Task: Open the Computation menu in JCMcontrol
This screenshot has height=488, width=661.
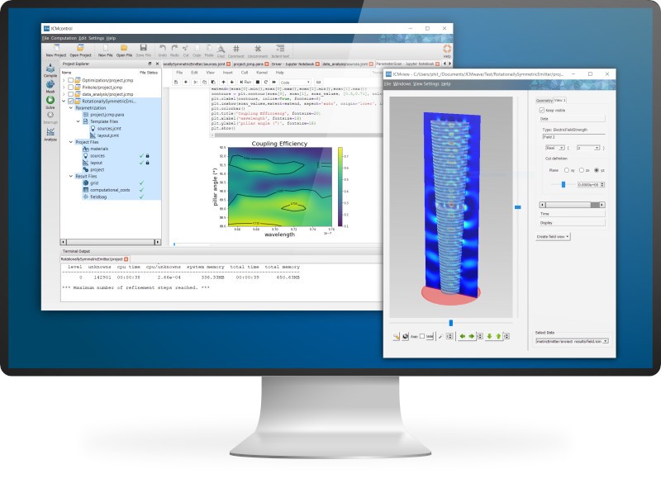Action: (x=67, y=38)
